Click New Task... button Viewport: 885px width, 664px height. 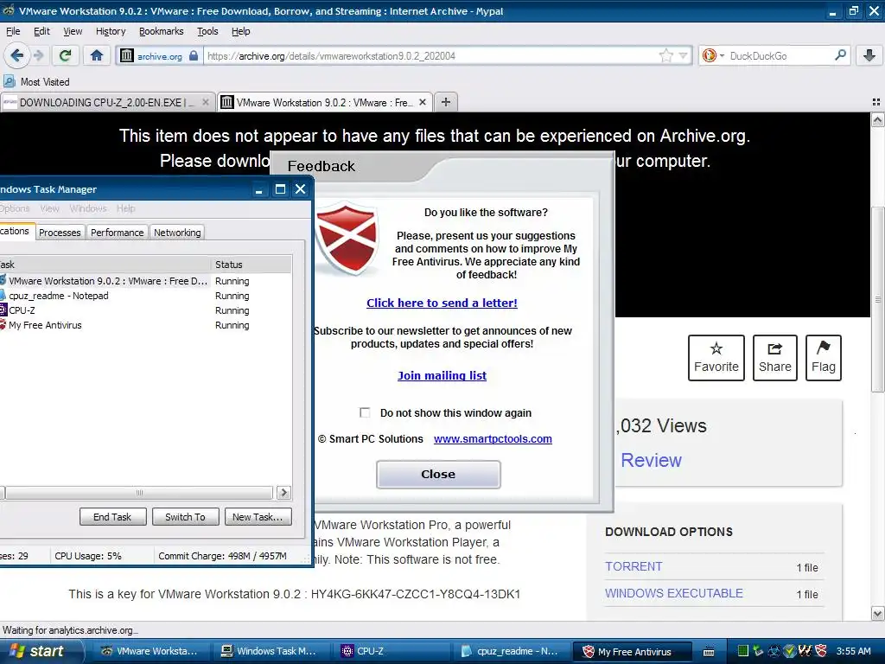pos(258,517)
